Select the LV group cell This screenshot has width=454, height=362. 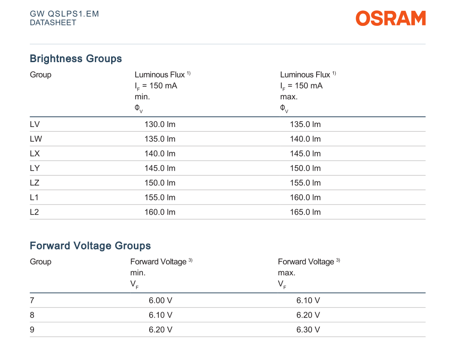click(35, 124)
